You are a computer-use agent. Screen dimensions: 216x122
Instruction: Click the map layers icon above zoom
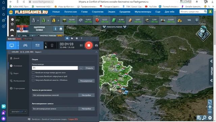tap(210, 102)
